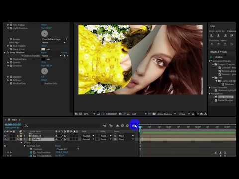Image resolution: width=239 pixels, height=179 pixels.
Task: Click the Show Snapshot icon in viewer bar
Action: [x=124, y=114]
